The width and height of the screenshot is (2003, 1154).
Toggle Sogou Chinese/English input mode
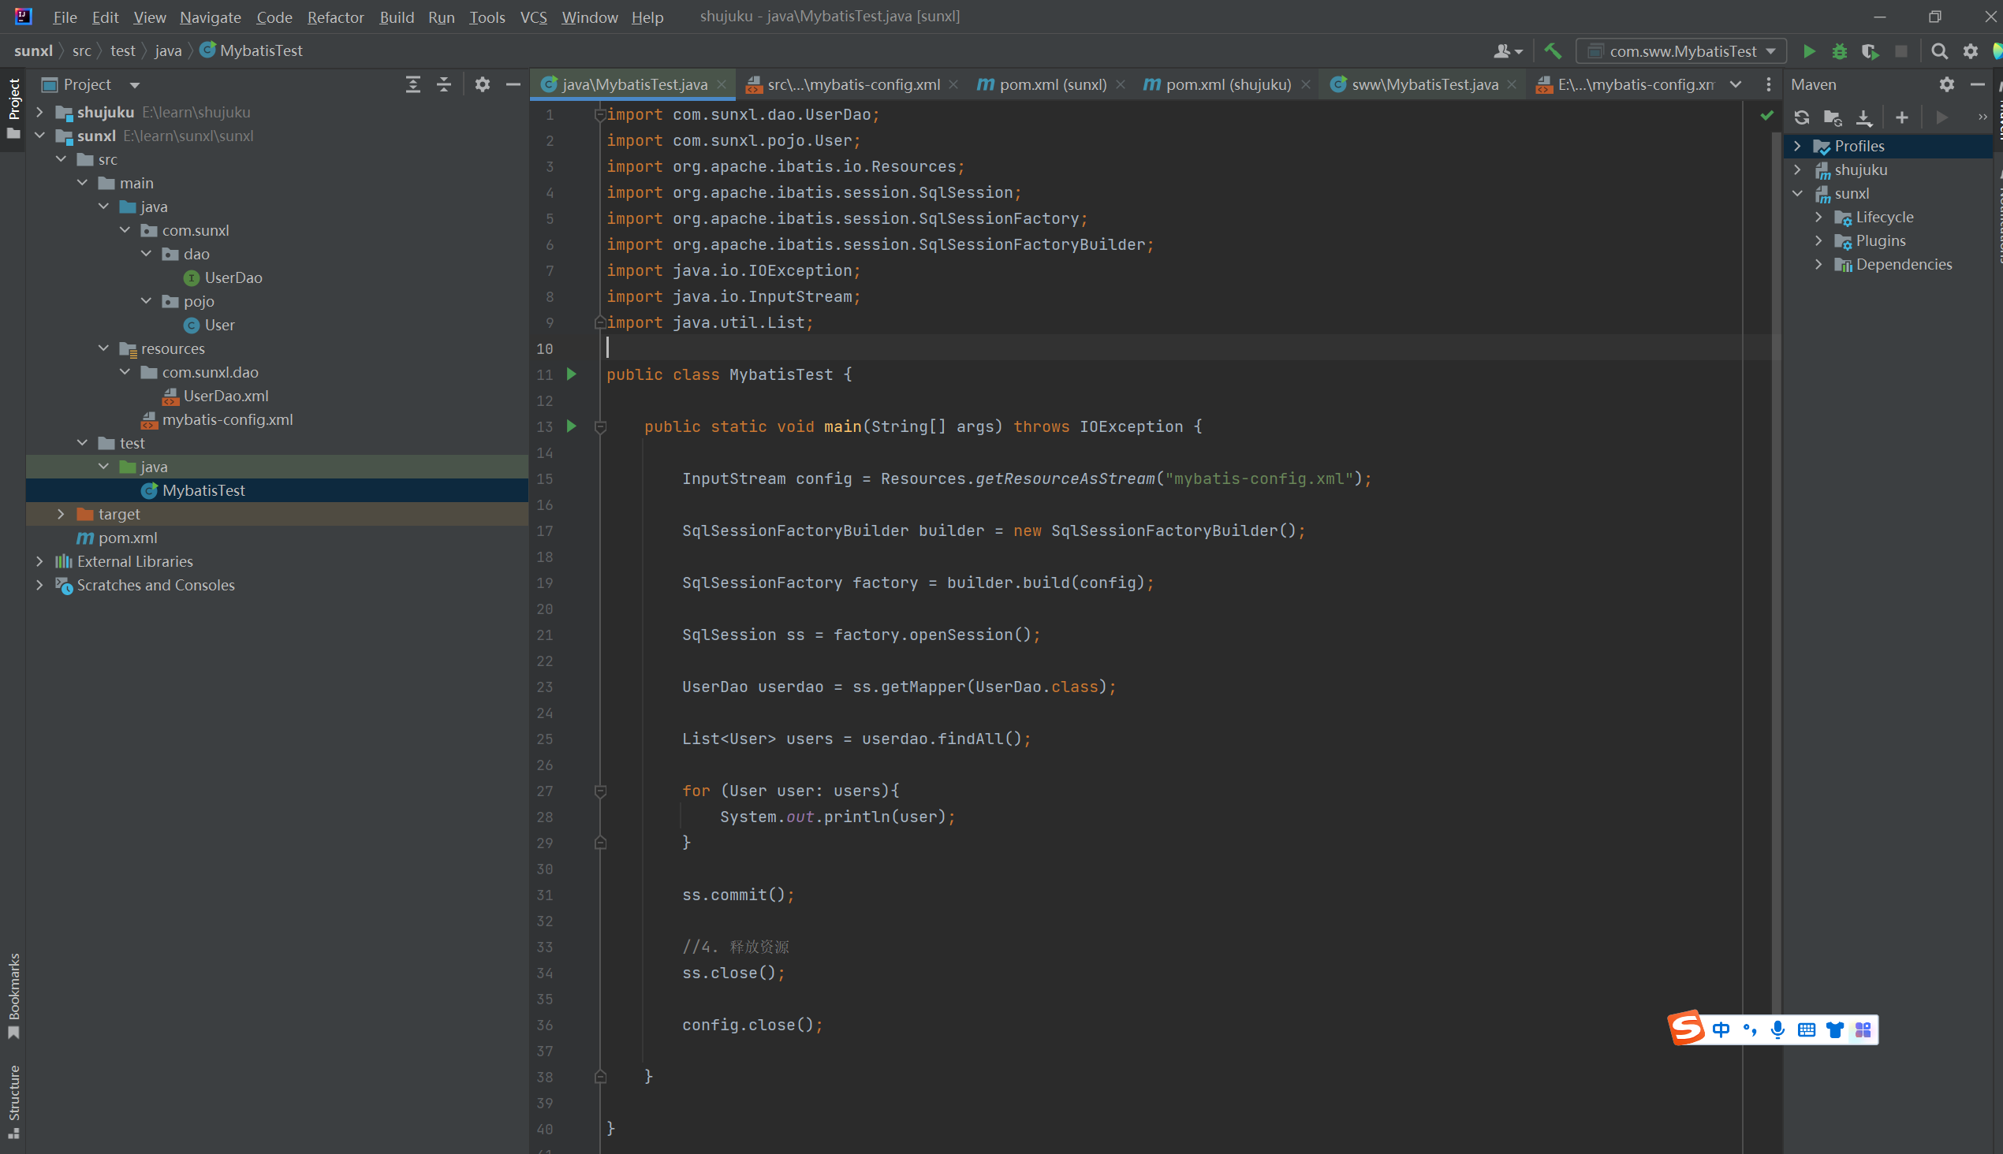(1721, 1029)
